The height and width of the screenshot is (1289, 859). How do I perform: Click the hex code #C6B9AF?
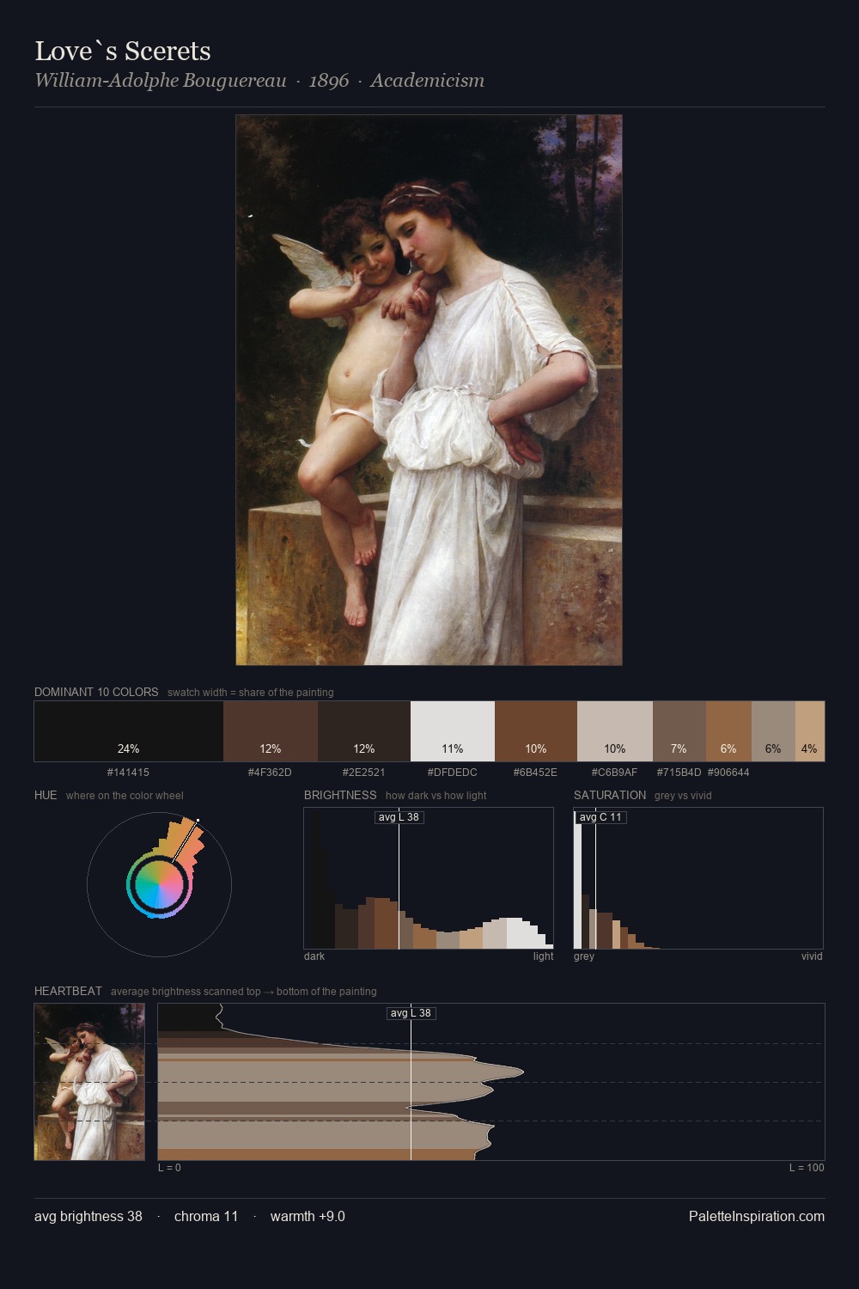614,773
